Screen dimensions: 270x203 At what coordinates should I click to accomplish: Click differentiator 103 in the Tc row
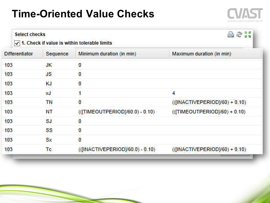tap(8, 149)
